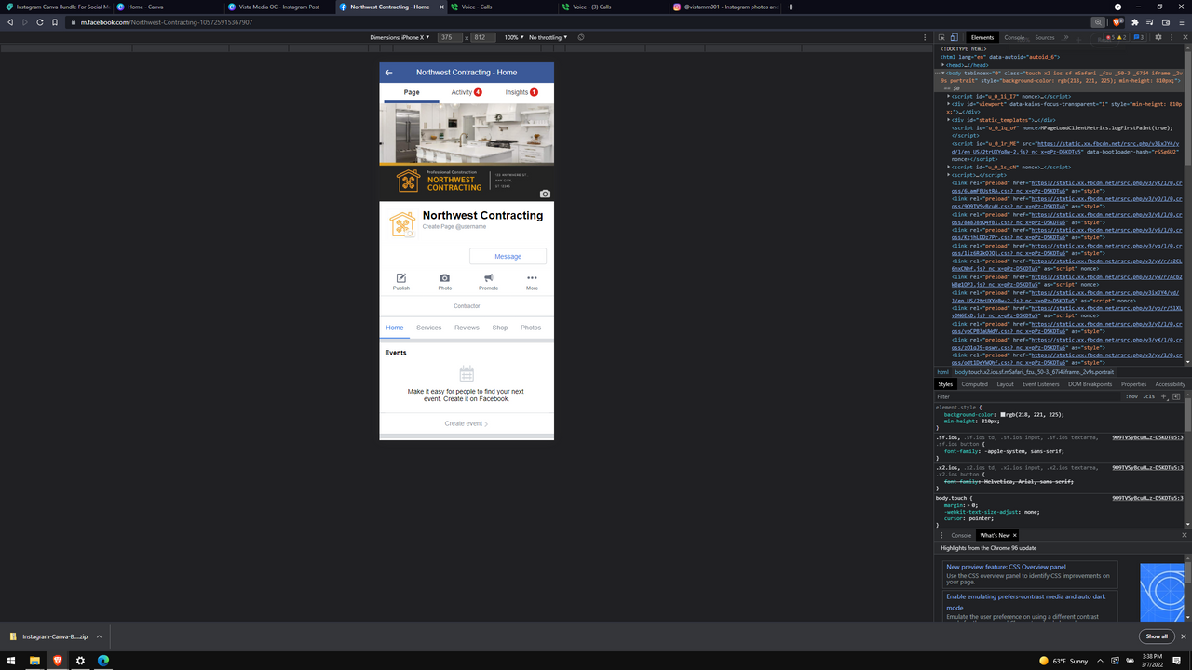Viewport: 1192px width, 670px height.
Task: Switch to the Insights tab
Action: (x=521, y=92)
